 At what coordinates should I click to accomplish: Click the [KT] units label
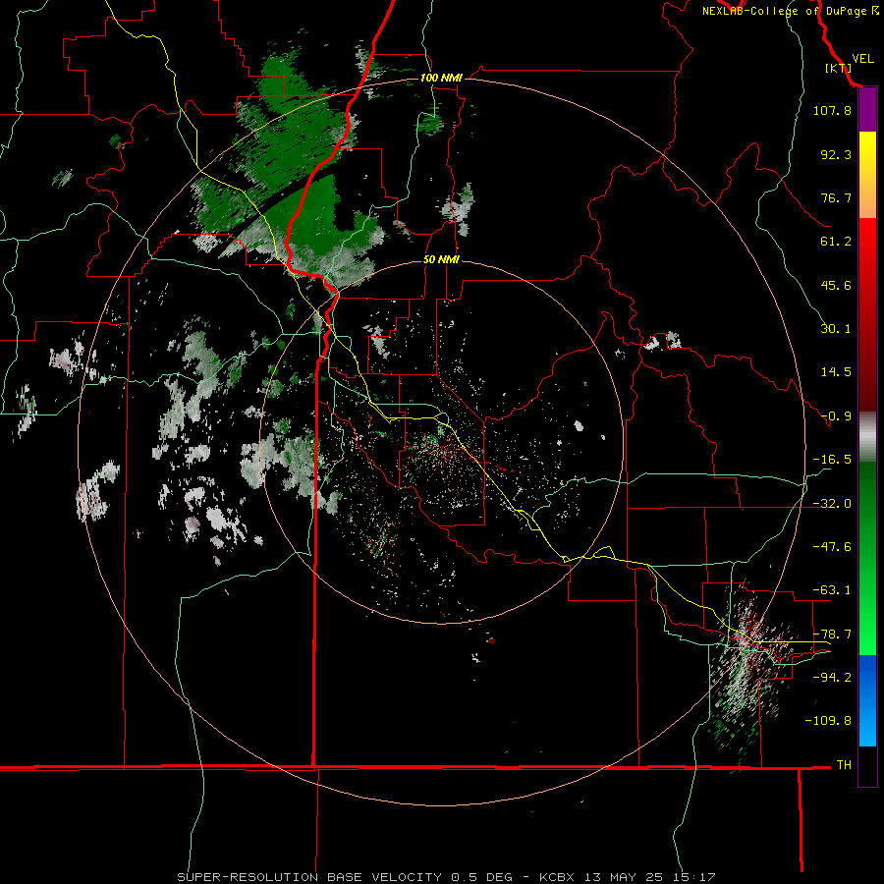click(838, 68)
